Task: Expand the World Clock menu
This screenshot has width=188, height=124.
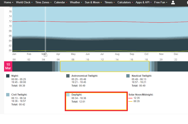Action: click(24, 2)
